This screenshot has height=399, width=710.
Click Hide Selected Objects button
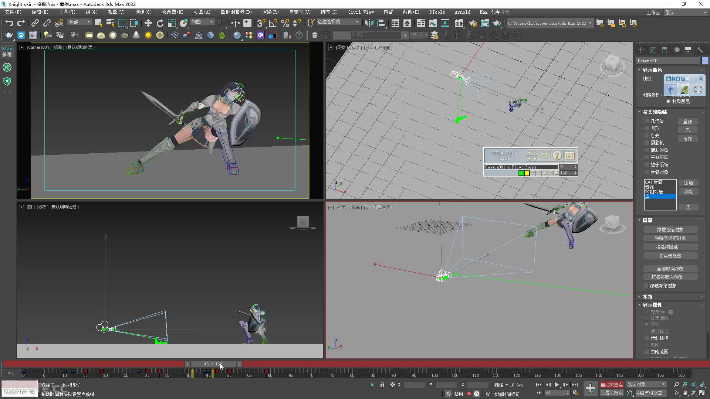[670, 229]
